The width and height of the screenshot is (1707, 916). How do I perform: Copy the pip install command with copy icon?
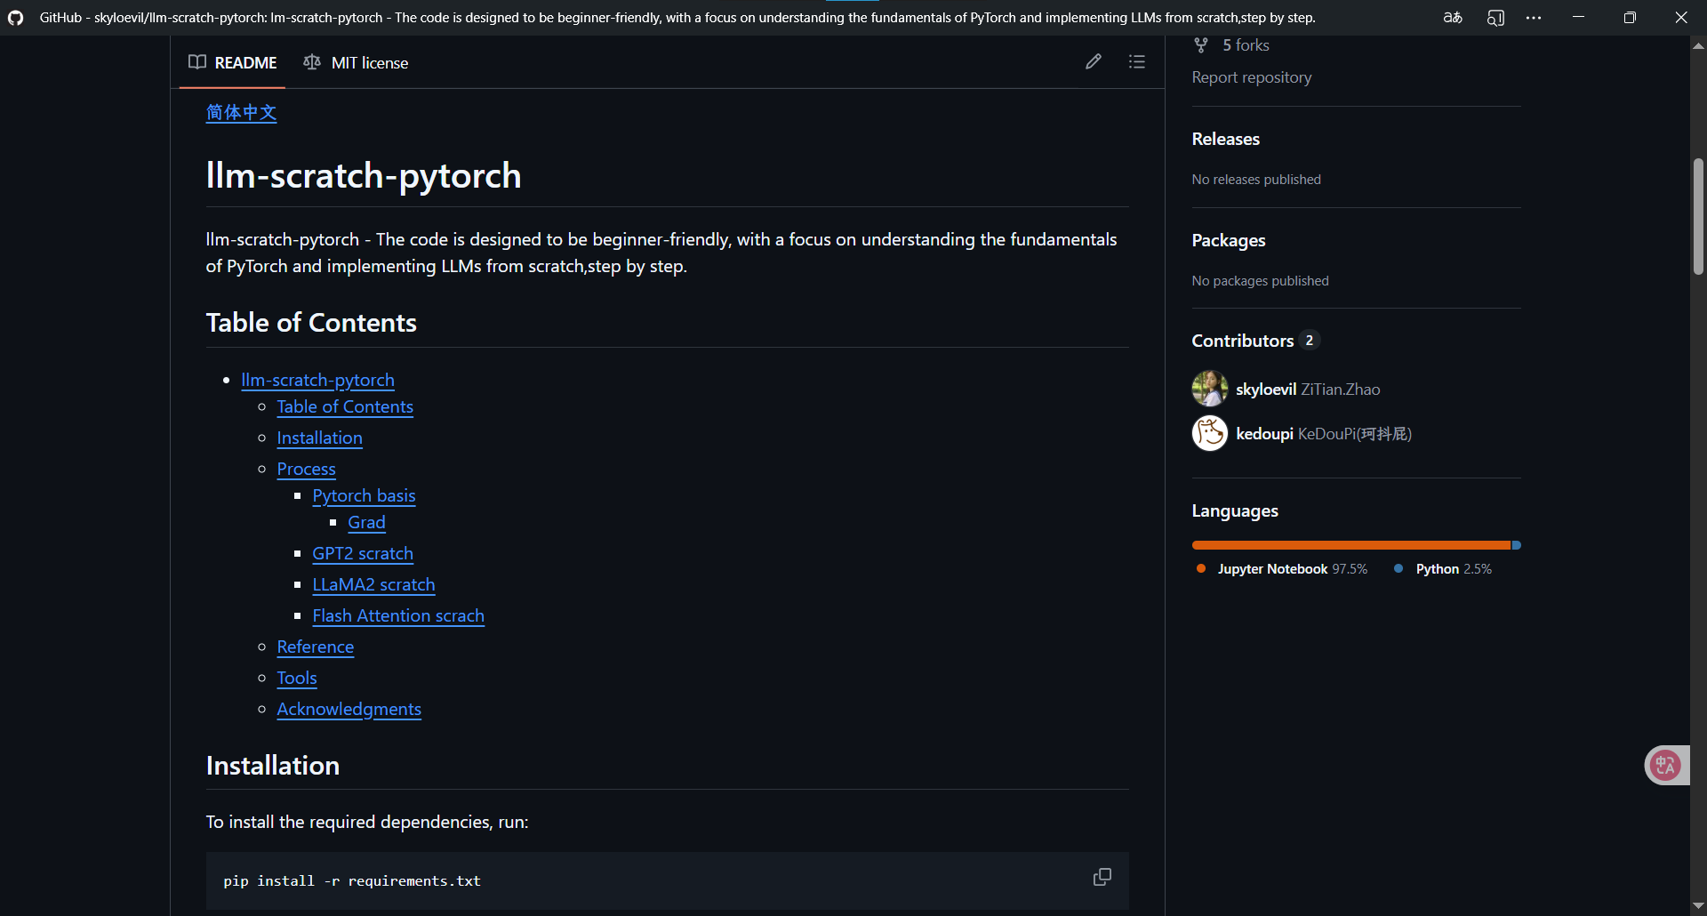(x=1102, y=877)
